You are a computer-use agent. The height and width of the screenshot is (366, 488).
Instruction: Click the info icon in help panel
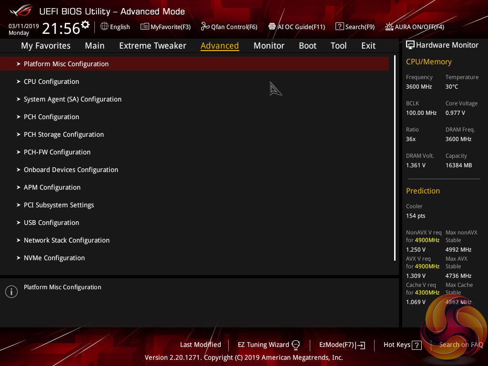(x=11, y=292)
